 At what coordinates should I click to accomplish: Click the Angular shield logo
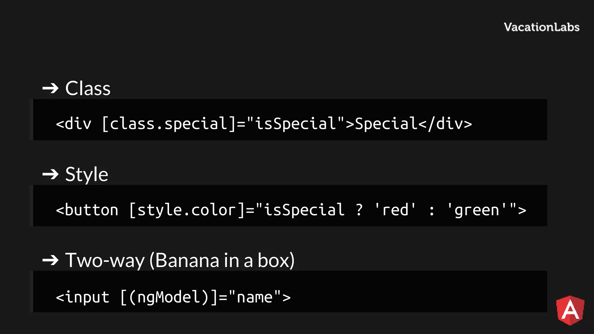[x=570, y=310]
